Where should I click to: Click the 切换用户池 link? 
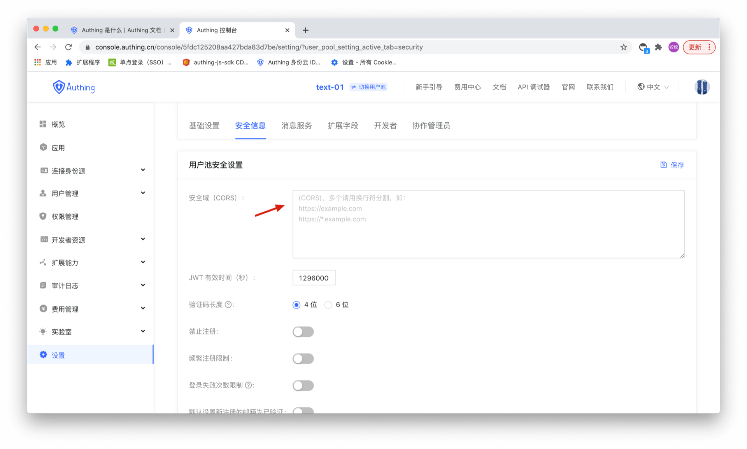[x=368, y=87]
